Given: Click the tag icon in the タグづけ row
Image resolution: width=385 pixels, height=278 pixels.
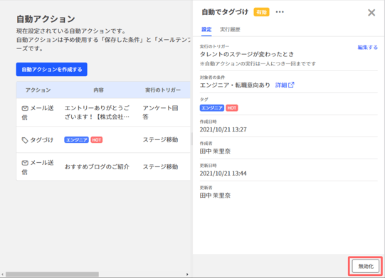Looking at the screenshot, I should 25,140.
